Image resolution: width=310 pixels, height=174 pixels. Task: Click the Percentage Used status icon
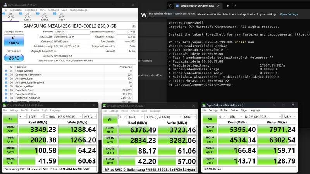pos(6,86)
